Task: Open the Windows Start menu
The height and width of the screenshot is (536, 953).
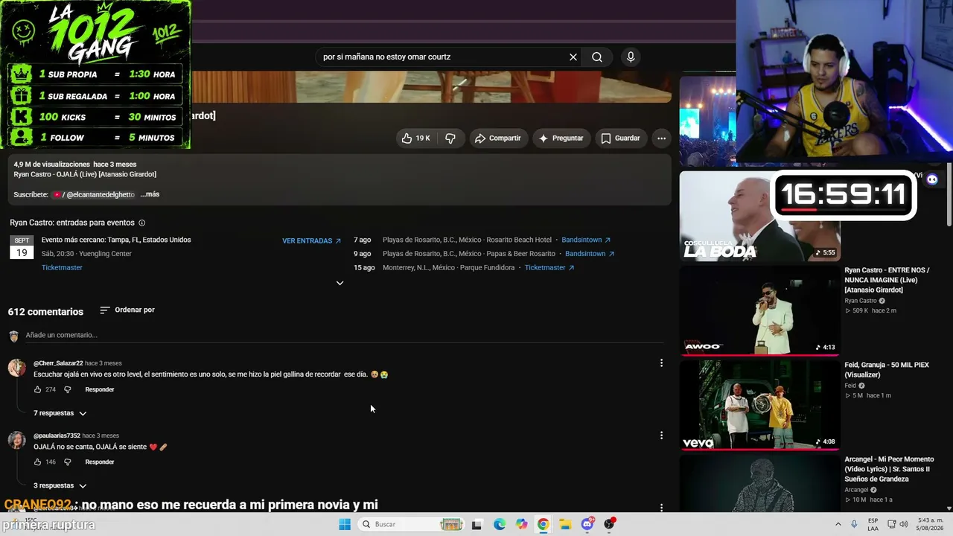Action: (x=345, y=524)
